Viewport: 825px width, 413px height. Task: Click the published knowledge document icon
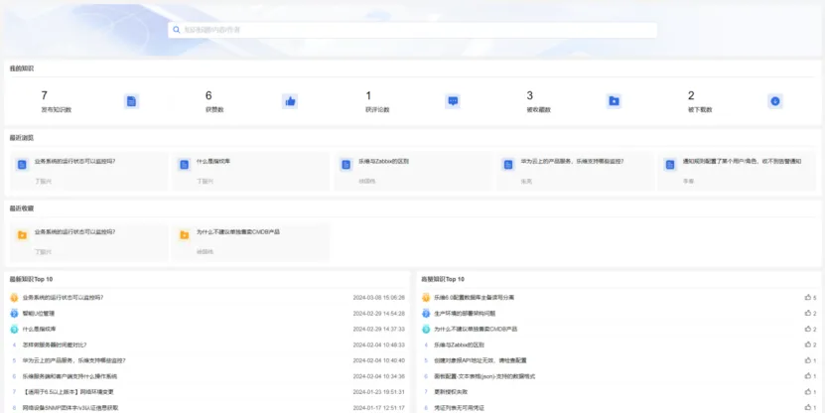(131, 101)
